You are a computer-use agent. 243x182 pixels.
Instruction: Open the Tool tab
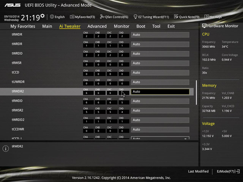156,26
